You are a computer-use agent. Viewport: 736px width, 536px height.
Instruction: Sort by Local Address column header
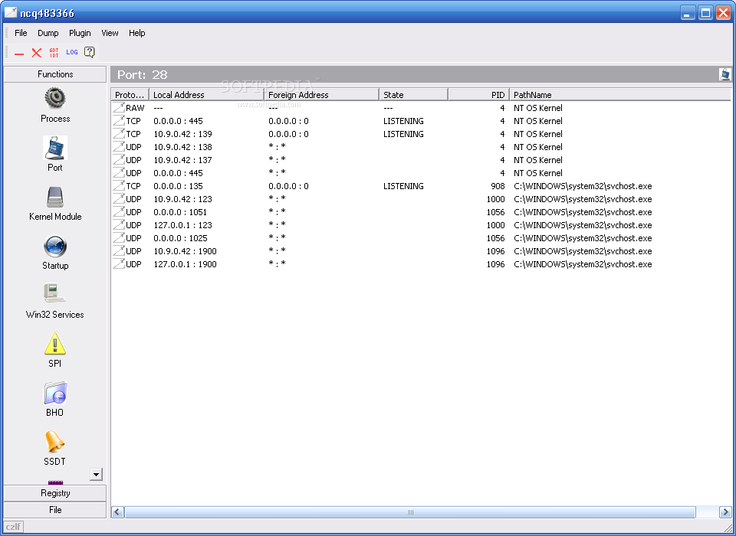click(206, 95)
